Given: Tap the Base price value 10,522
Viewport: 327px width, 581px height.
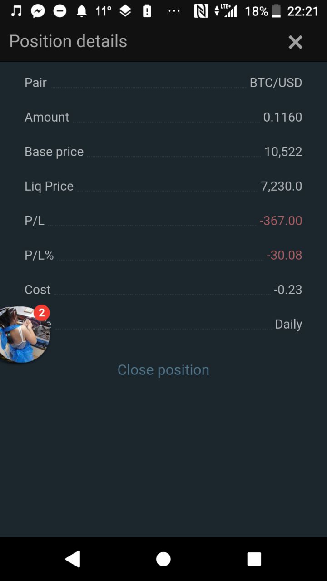Looking at the screenshot, I should pyautogui.click(x=283, y=152).
